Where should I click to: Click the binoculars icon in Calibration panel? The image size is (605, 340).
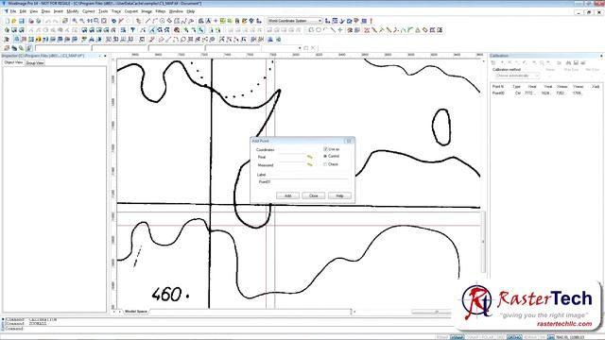click(x=568, y=62)
